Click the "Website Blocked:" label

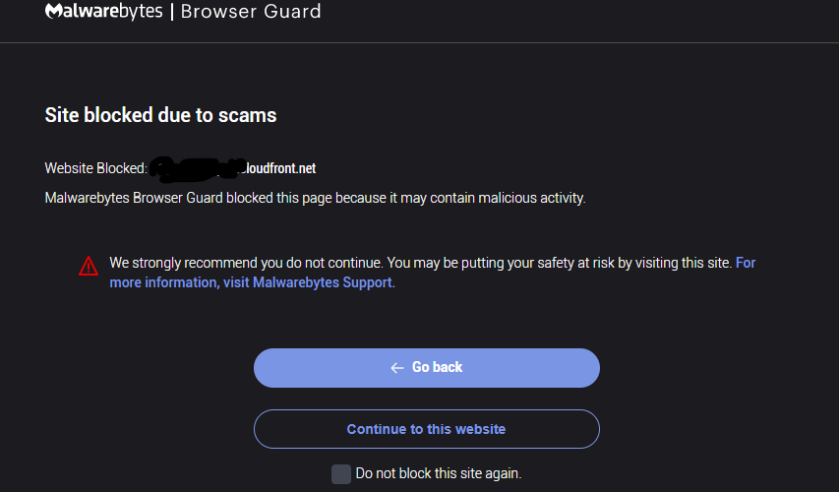click(95, 168)
